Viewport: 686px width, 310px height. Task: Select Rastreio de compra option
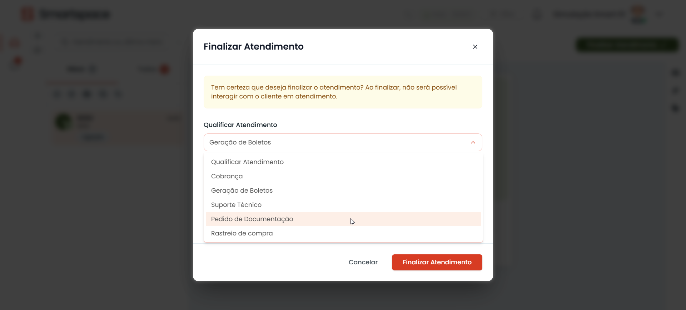[x=242, y=233]
